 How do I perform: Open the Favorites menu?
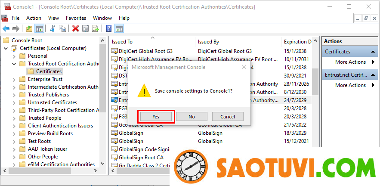[76, 18]
